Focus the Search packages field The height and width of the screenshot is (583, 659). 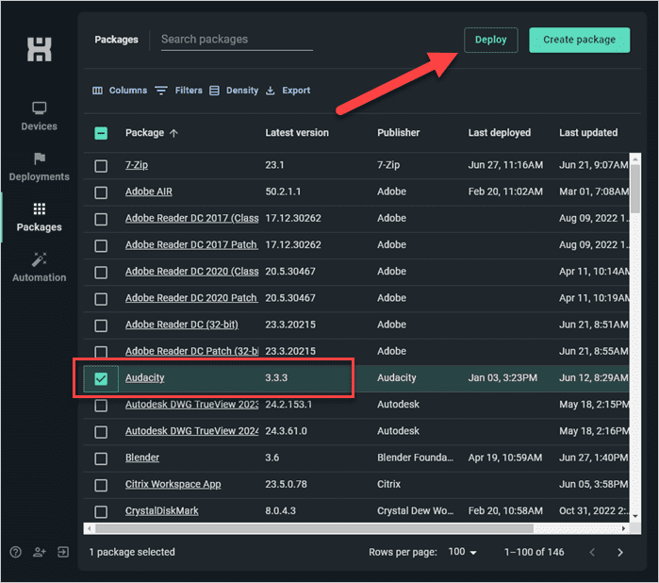click(x=237, y=40)
